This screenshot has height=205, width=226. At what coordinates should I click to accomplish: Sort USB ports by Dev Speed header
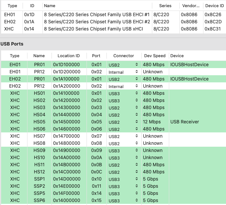155,56
